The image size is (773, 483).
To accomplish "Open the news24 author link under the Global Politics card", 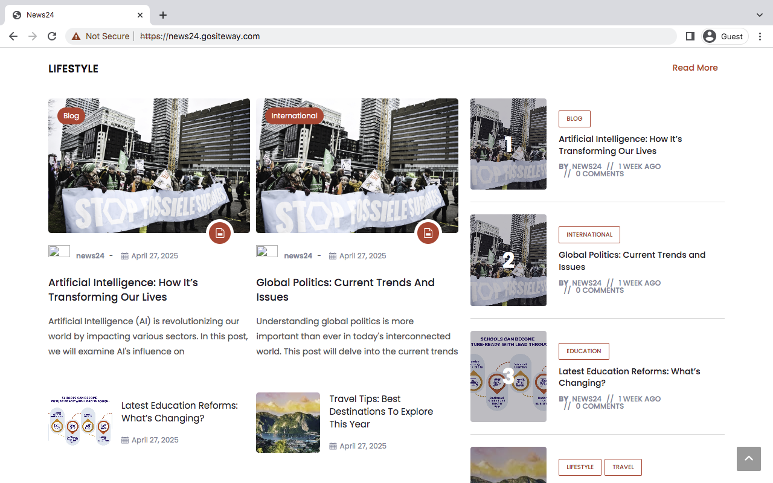I will (x=298, y=256).
